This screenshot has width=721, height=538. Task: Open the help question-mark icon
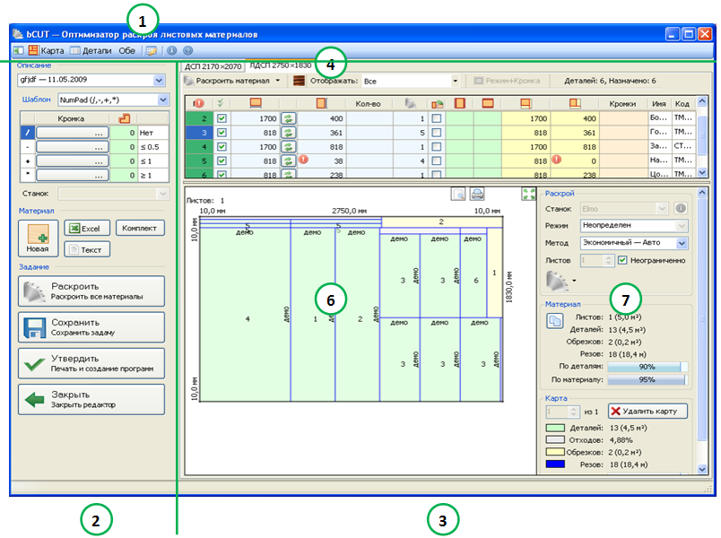187,50
